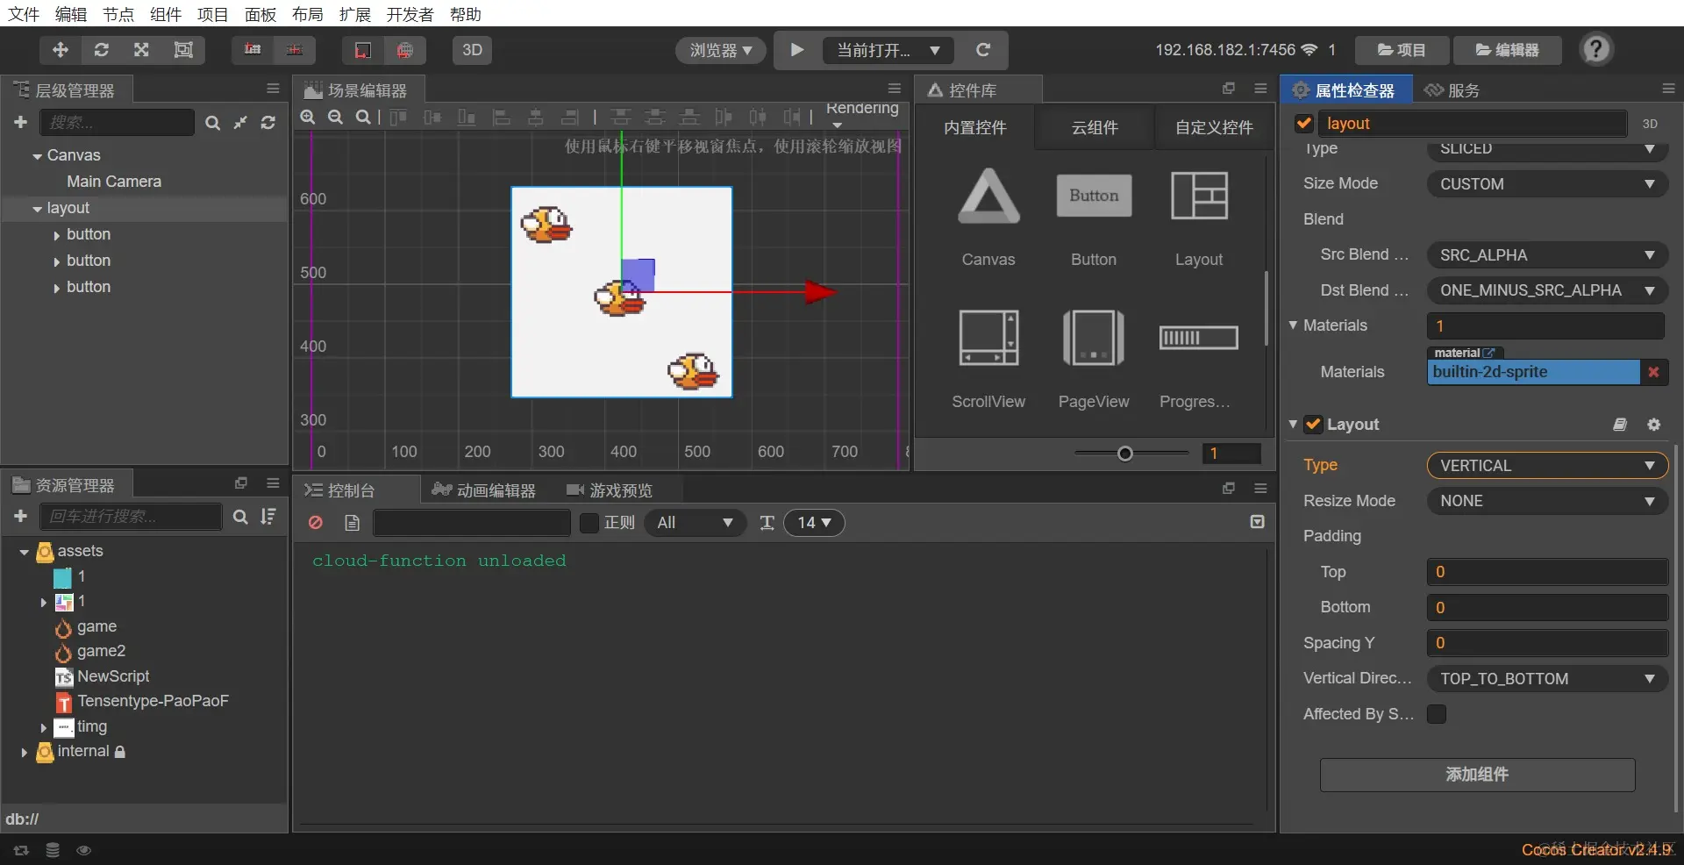Screen dimensions: 1684x865
Task: Switch to the 自定义控件 tab
Action: [x=1214, y=127]
